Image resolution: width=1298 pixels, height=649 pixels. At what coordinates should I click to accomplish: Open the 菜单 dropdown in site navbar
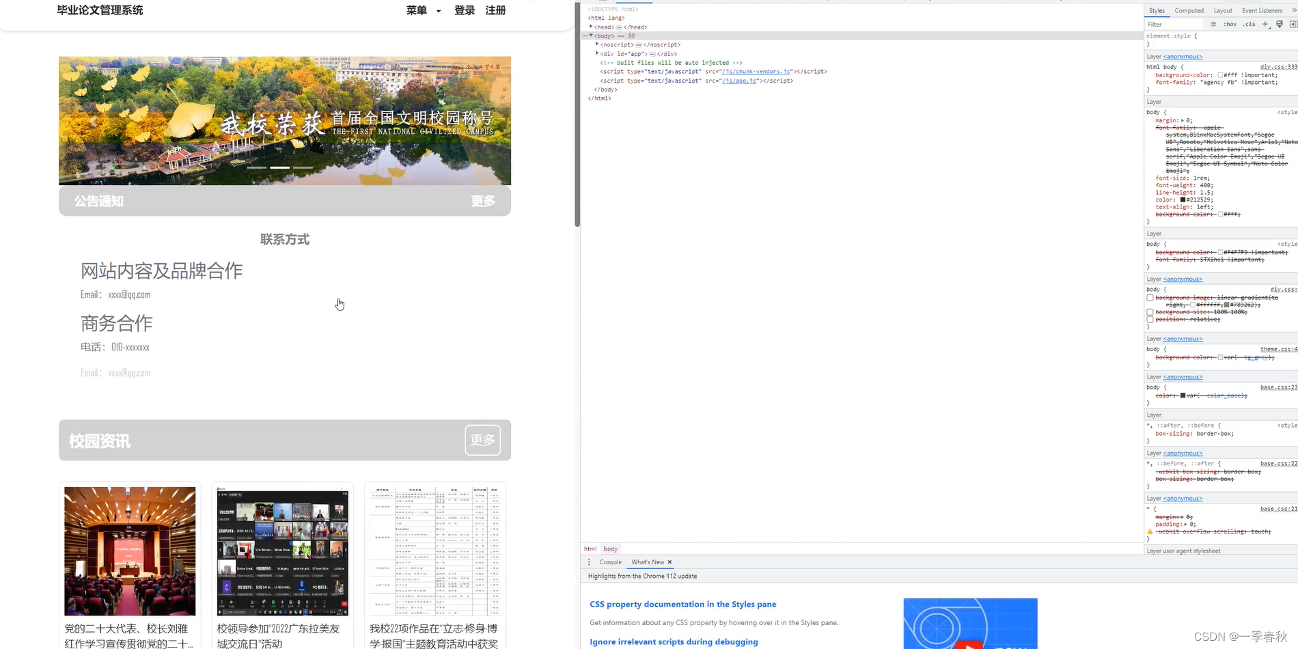point(424,10)
